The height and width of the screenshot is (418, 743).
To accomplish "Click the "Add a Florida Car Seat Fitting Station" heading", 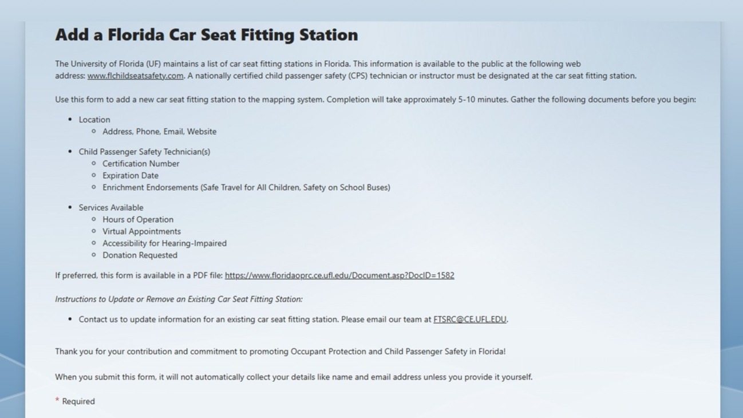I will pyautogui.click(x=206, y=35).
